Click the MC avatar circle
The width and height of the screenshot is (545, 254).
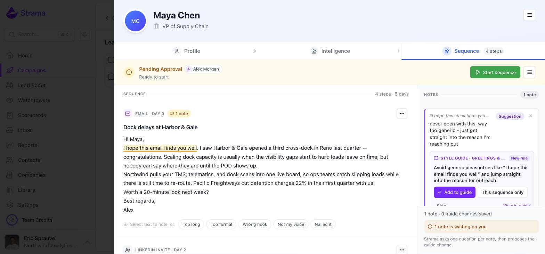click(x=135, y=21)
